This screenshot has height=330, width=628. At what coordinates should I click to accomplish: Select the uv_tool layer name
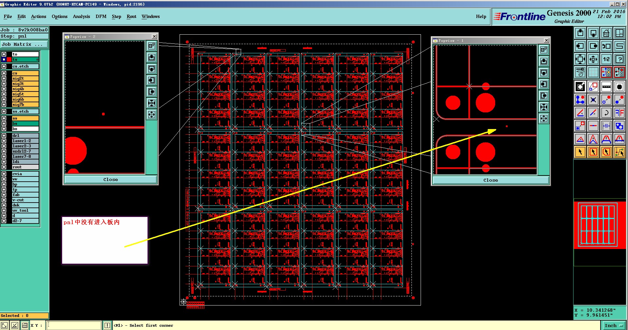click(x=26, y=210)
